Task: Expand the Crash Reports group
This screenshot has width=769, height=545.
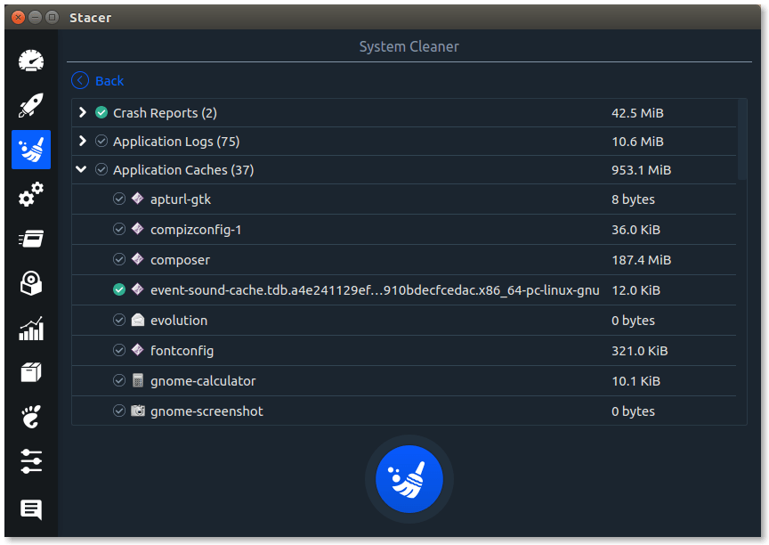Action: [x=83, y=112]
